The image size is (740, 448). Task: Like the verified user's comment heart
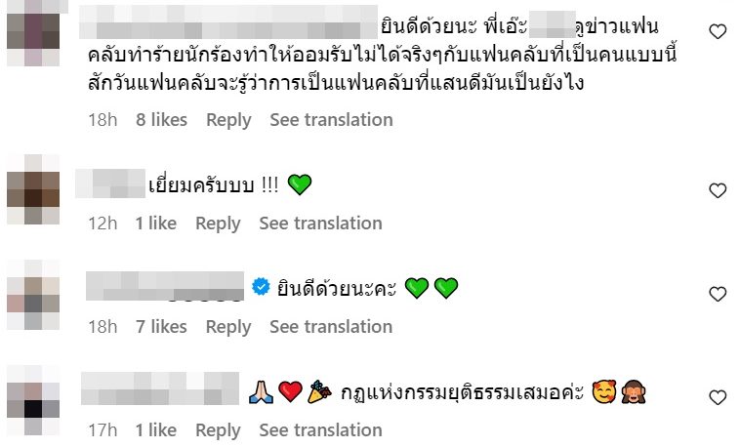[718, 294]
